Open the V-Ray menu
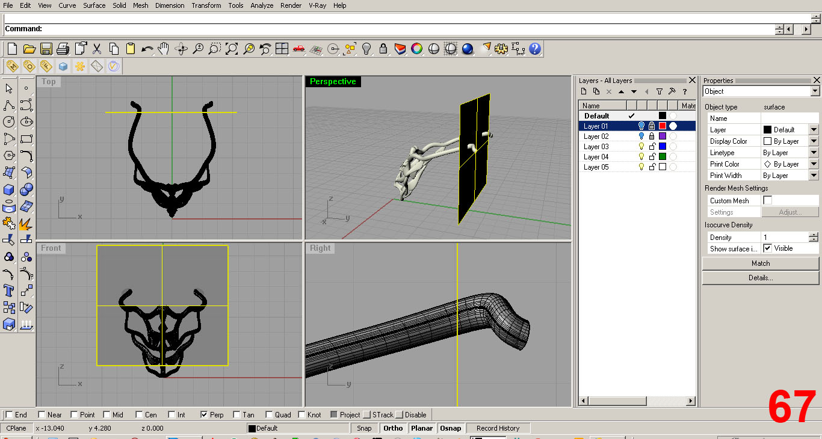Screen dimensions: 822x439 318,5
